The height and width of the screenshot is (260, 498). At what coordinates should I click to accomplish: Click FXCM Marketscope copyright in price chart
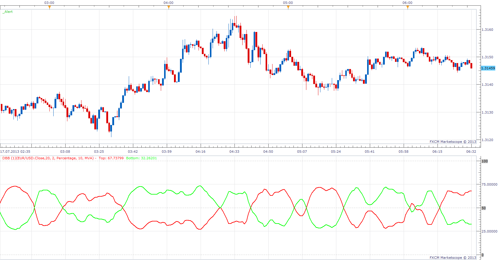453,142
